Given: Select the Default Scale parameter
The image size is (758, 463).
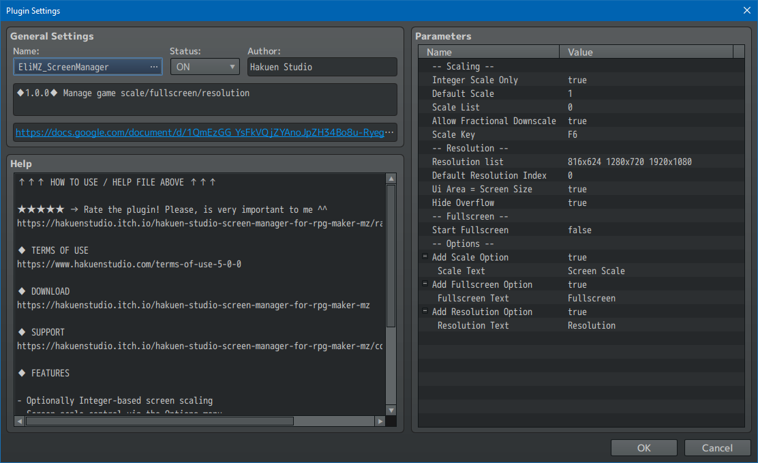Looking at the screenshot, I should pyautogui.click(x=581, y=93).
